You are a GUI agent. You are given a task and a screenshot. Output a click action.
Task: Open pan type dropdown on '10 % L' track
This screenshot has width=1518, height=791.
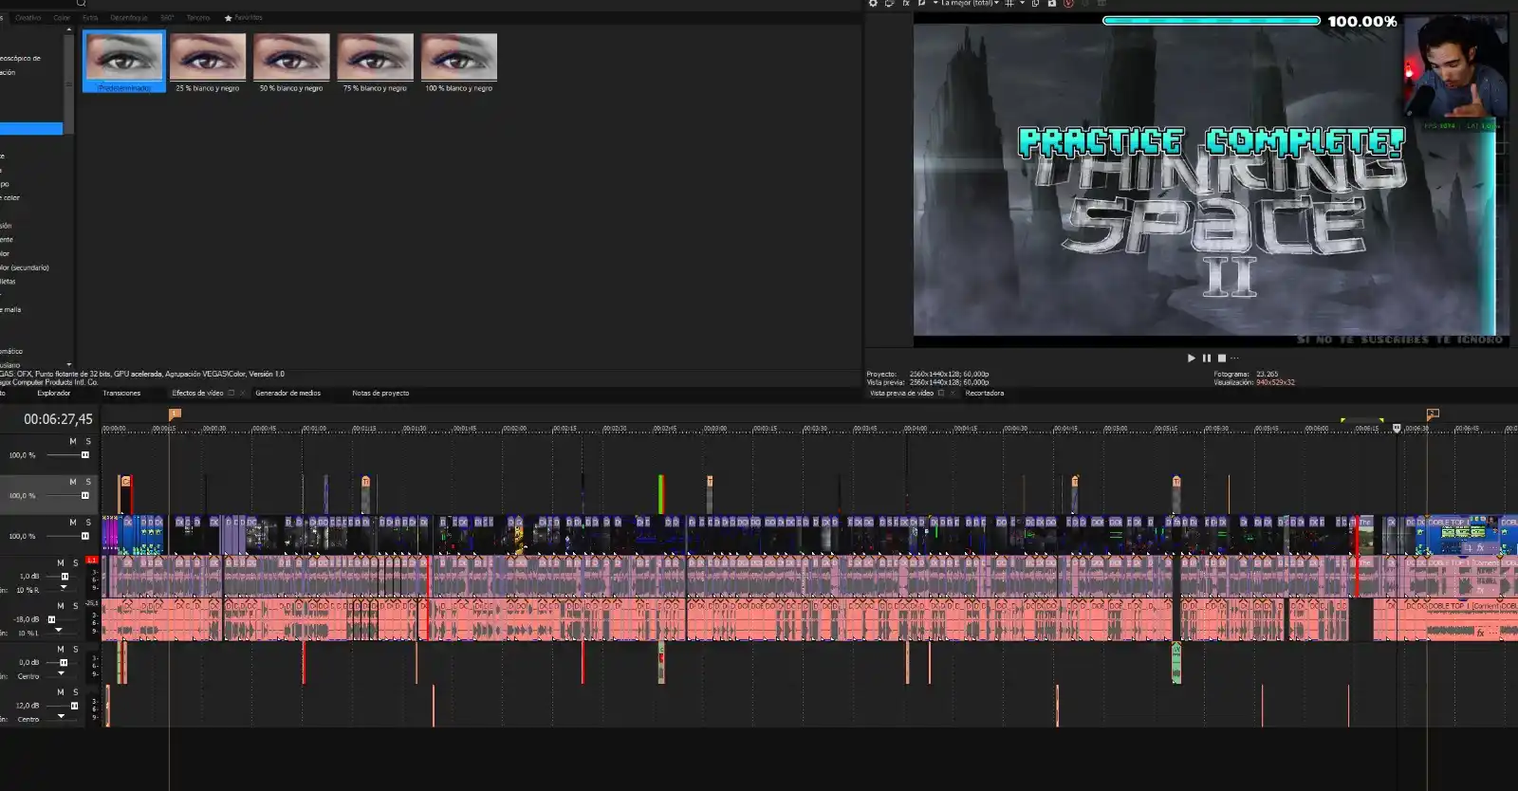58,630
